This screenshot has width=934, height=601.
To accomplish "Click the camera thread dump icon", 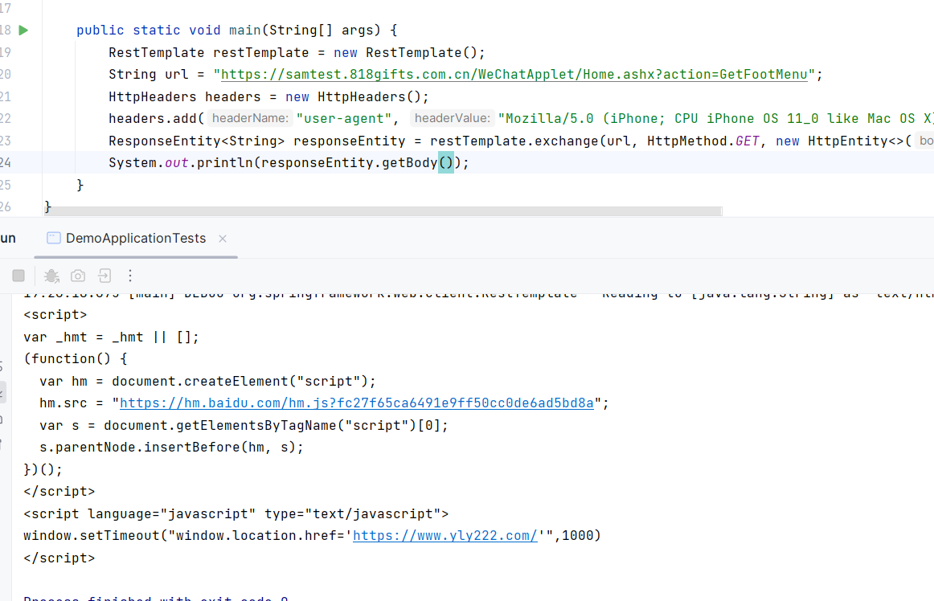I will [78, 275].
